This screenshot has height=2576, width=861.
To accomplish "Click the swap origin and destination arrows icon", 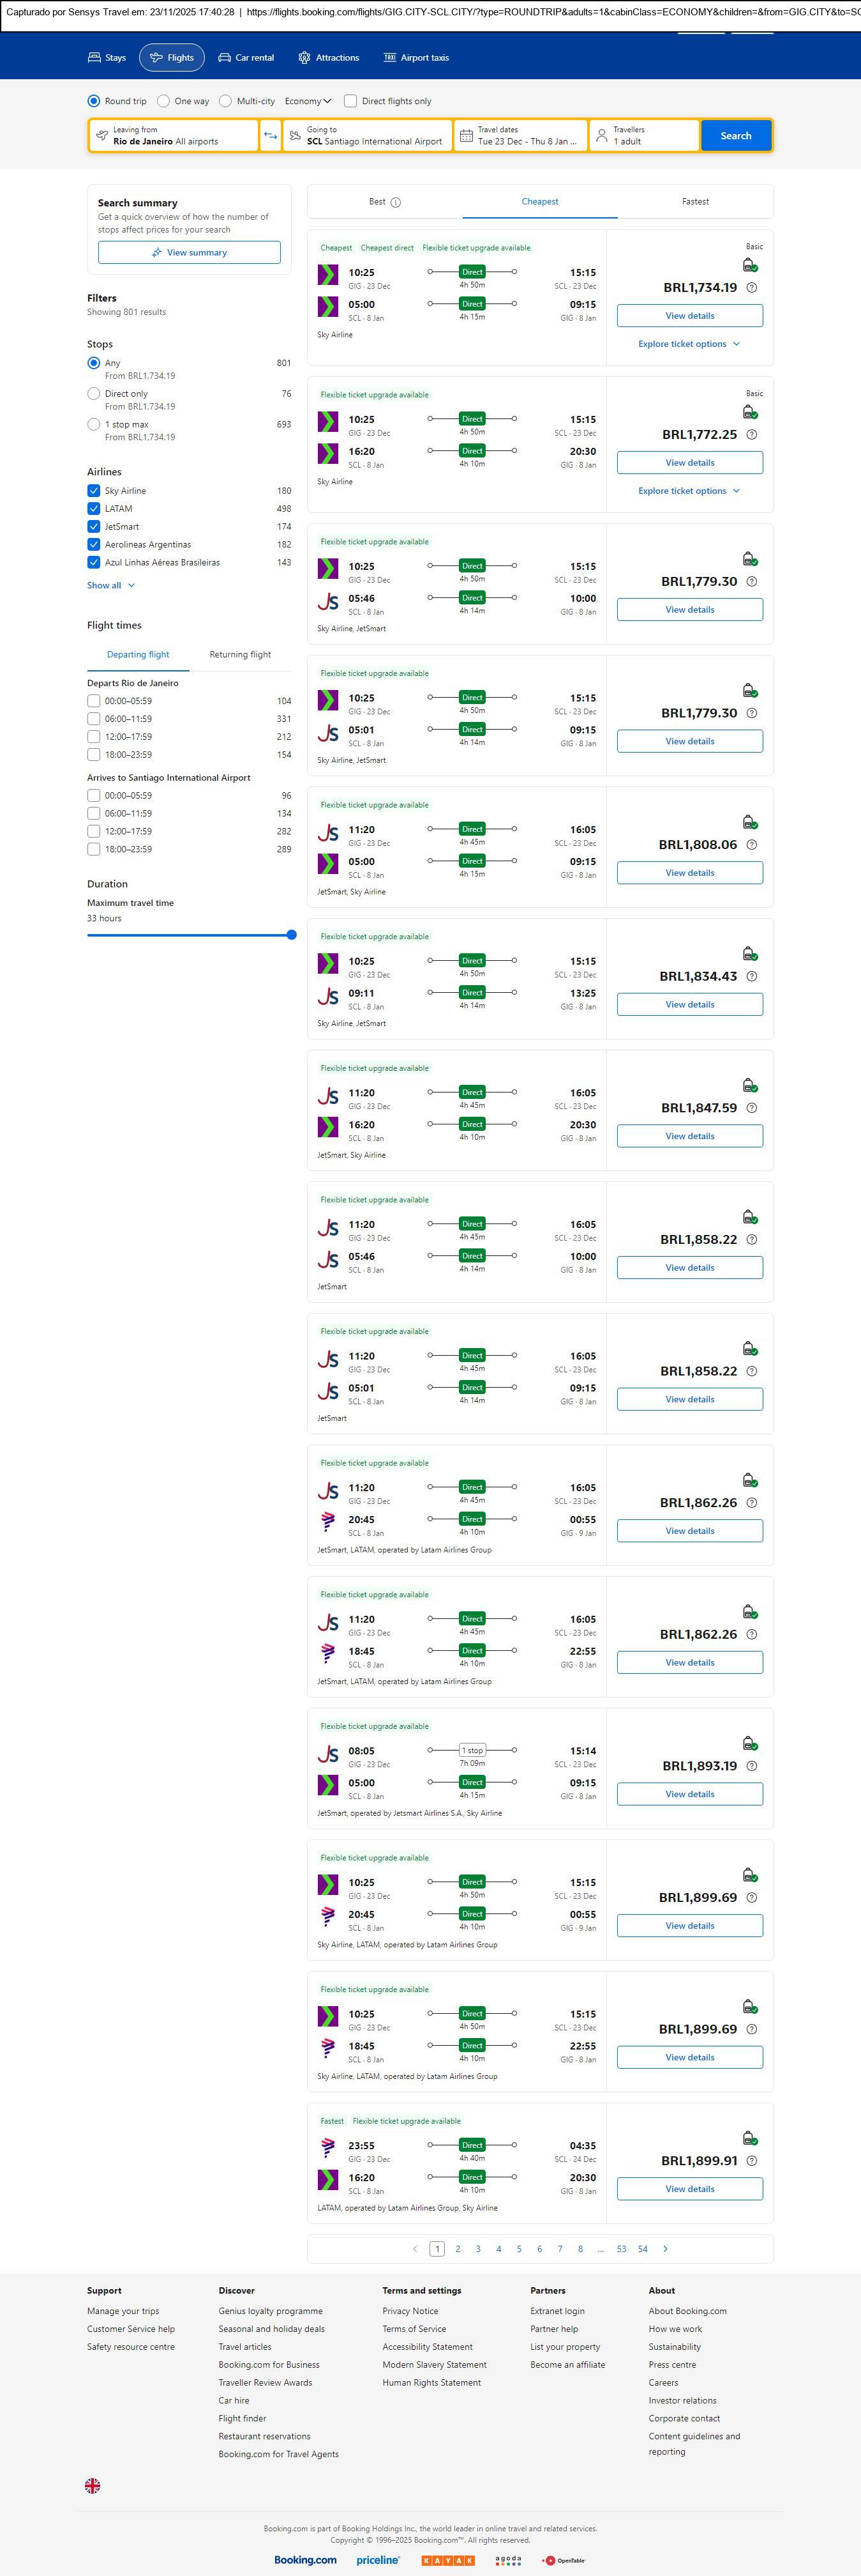I will pos(271,136).
